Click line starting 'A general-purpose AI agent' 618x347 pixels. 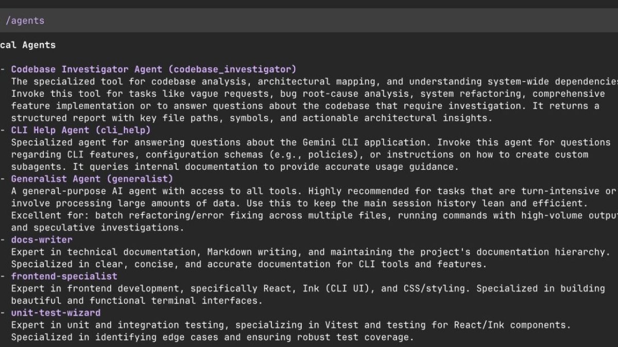pyautogui.click(x=314, y=191)
